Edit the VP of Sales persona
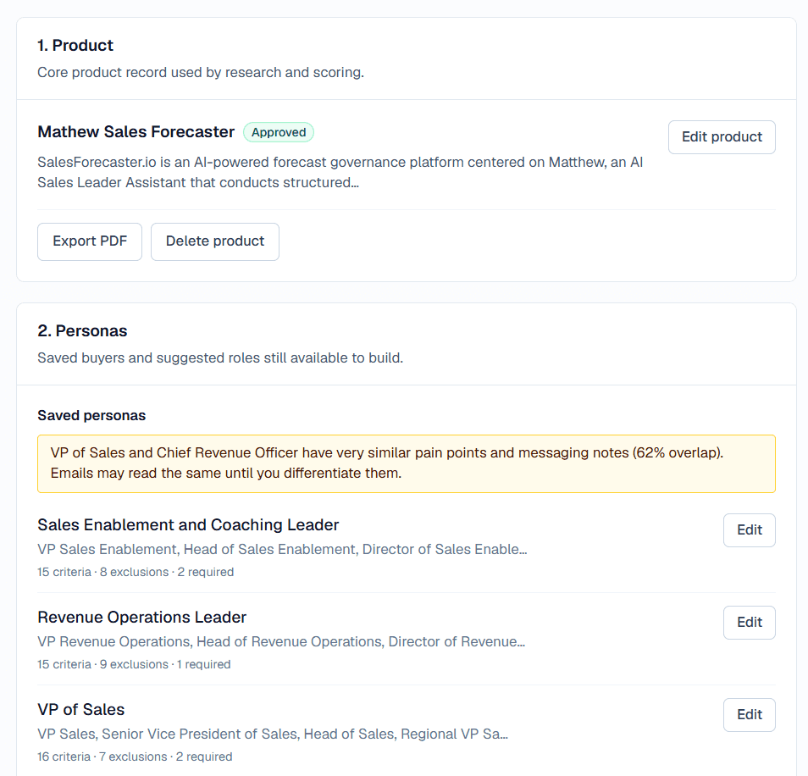The image size is (808, 776). [750, 715]
